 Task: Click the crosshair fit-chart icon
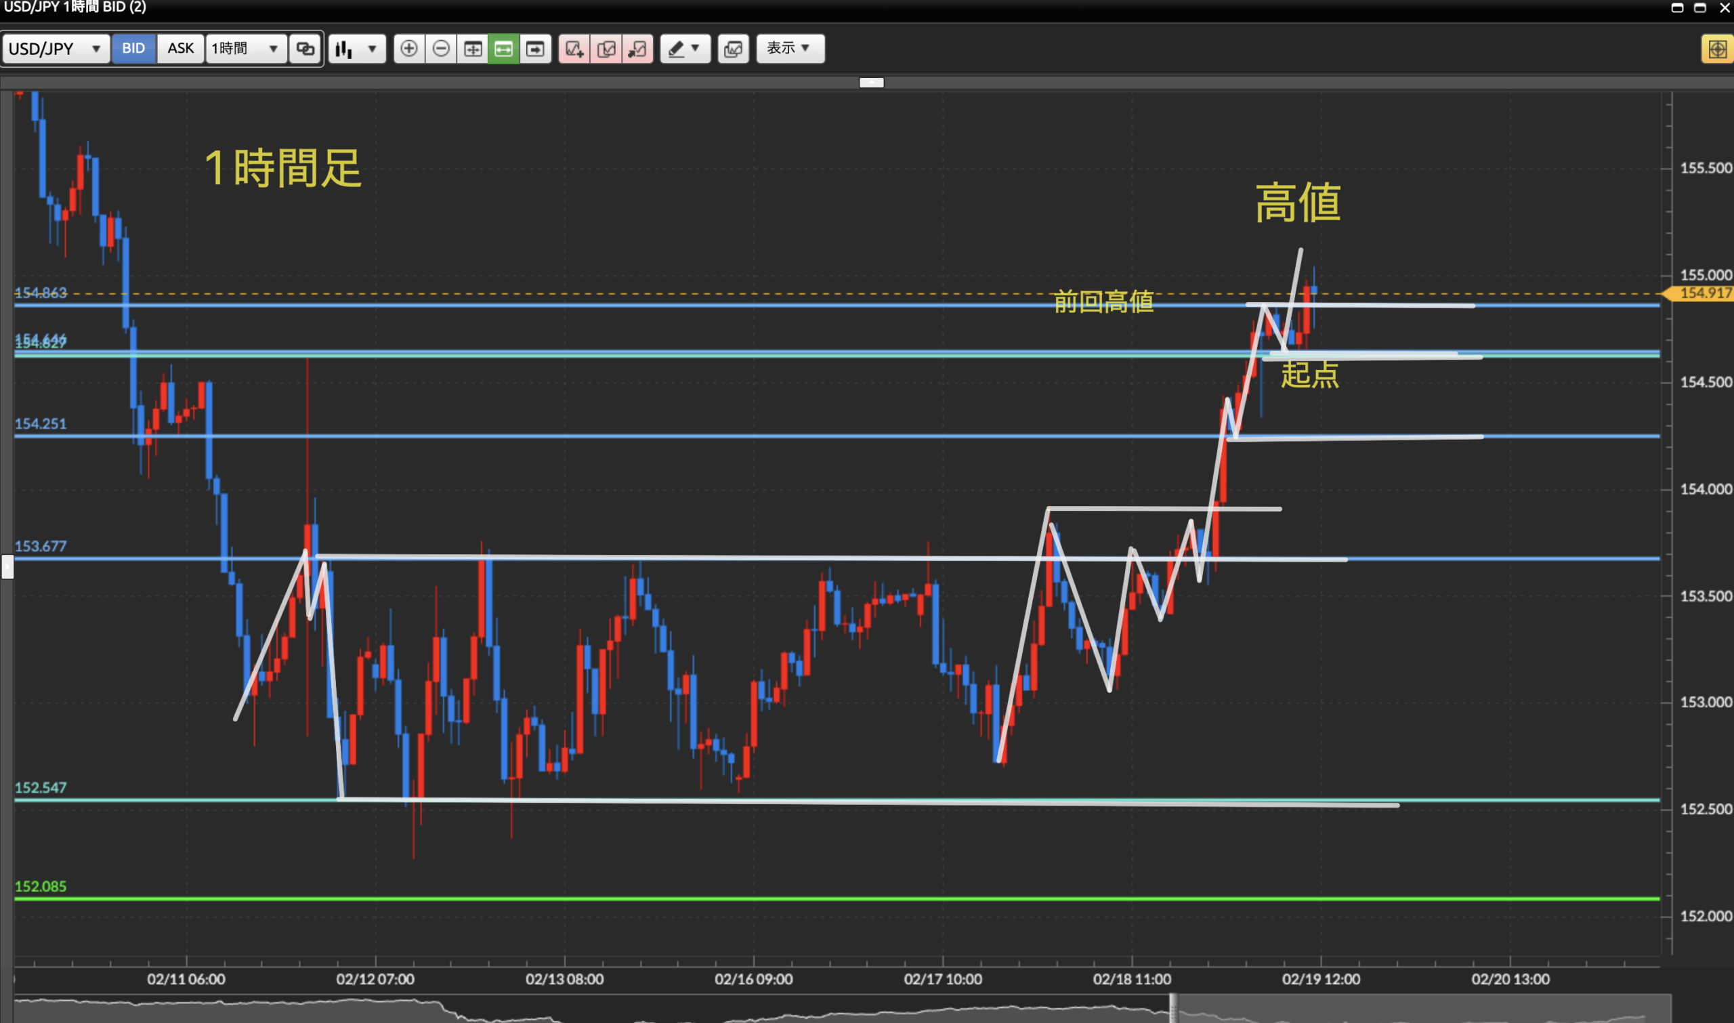(x=473, y=49)
